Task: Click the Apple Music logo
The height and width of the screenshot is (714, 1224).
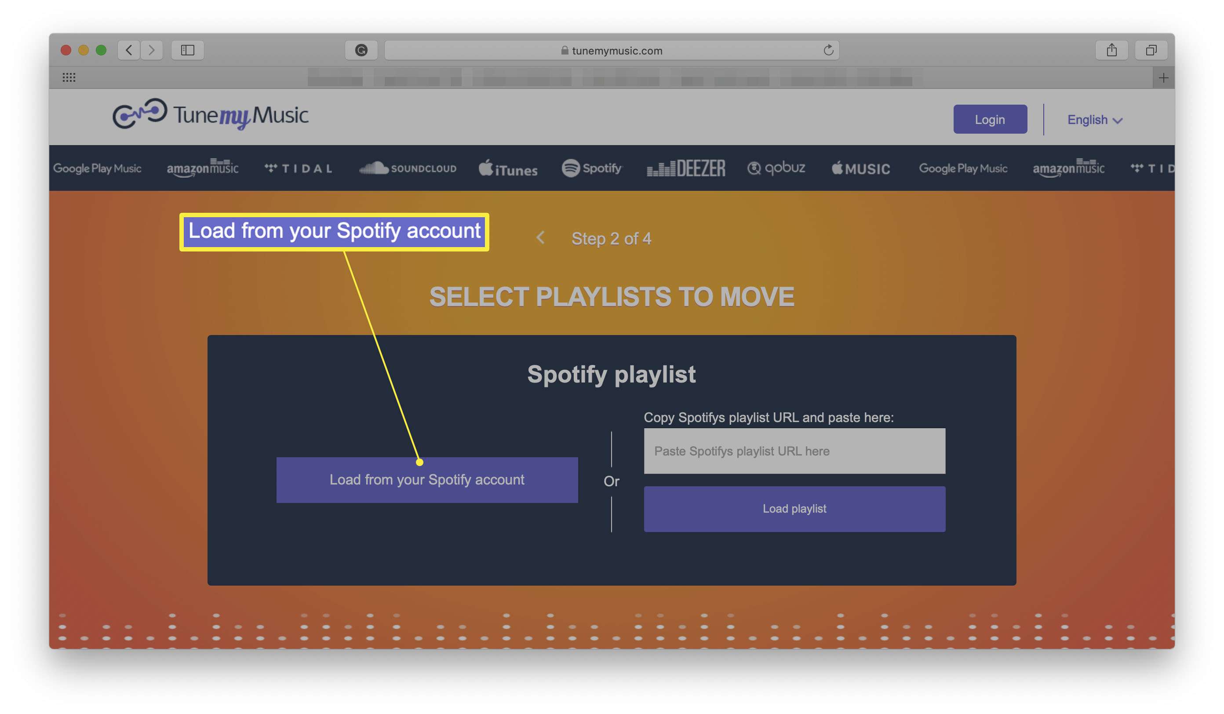Action: coord(861,168)
